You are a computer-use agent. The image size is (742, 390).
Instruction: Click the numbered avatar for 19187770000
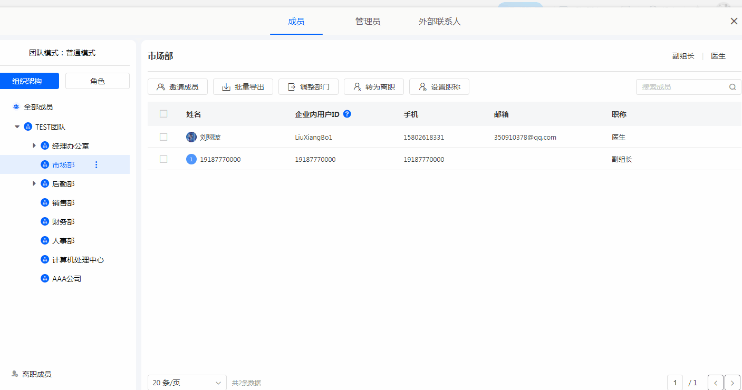coord(191,159)
